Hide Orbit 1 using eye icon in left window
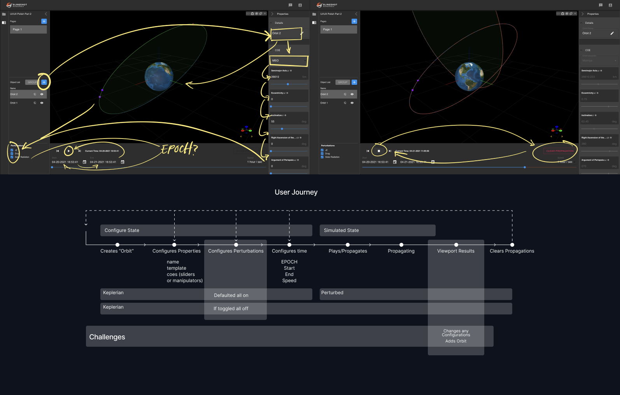The height and width of the screenshot is (395, 620). point(42,103)
